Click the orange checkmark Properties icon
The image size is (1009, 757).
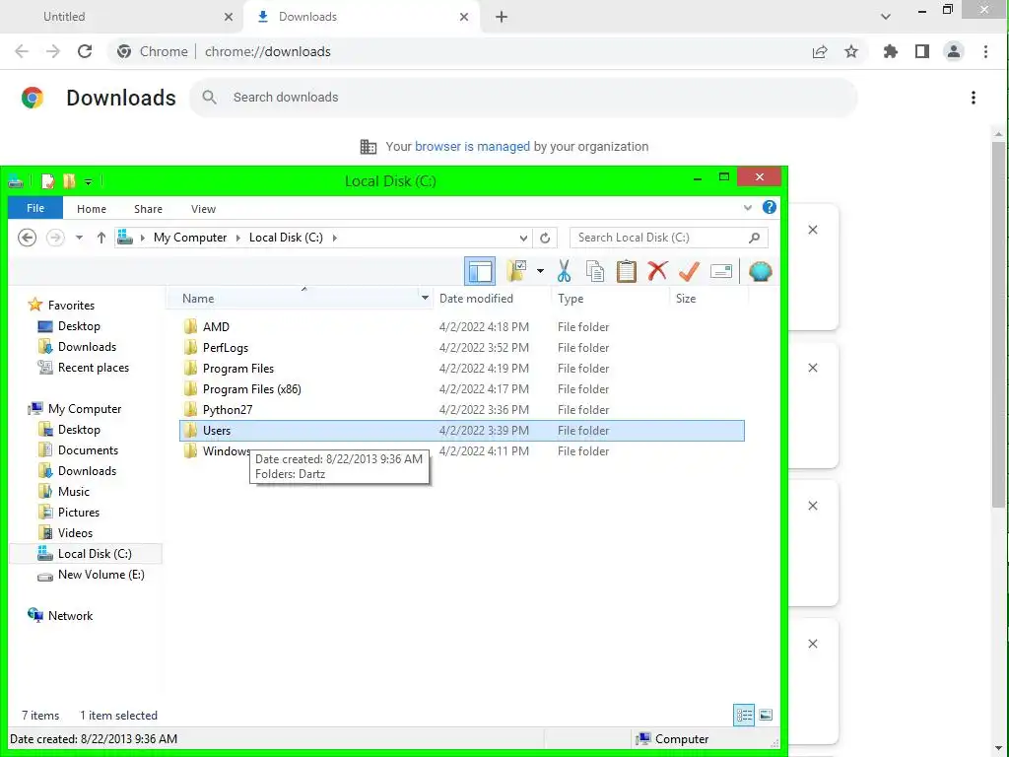coord(689,271)
